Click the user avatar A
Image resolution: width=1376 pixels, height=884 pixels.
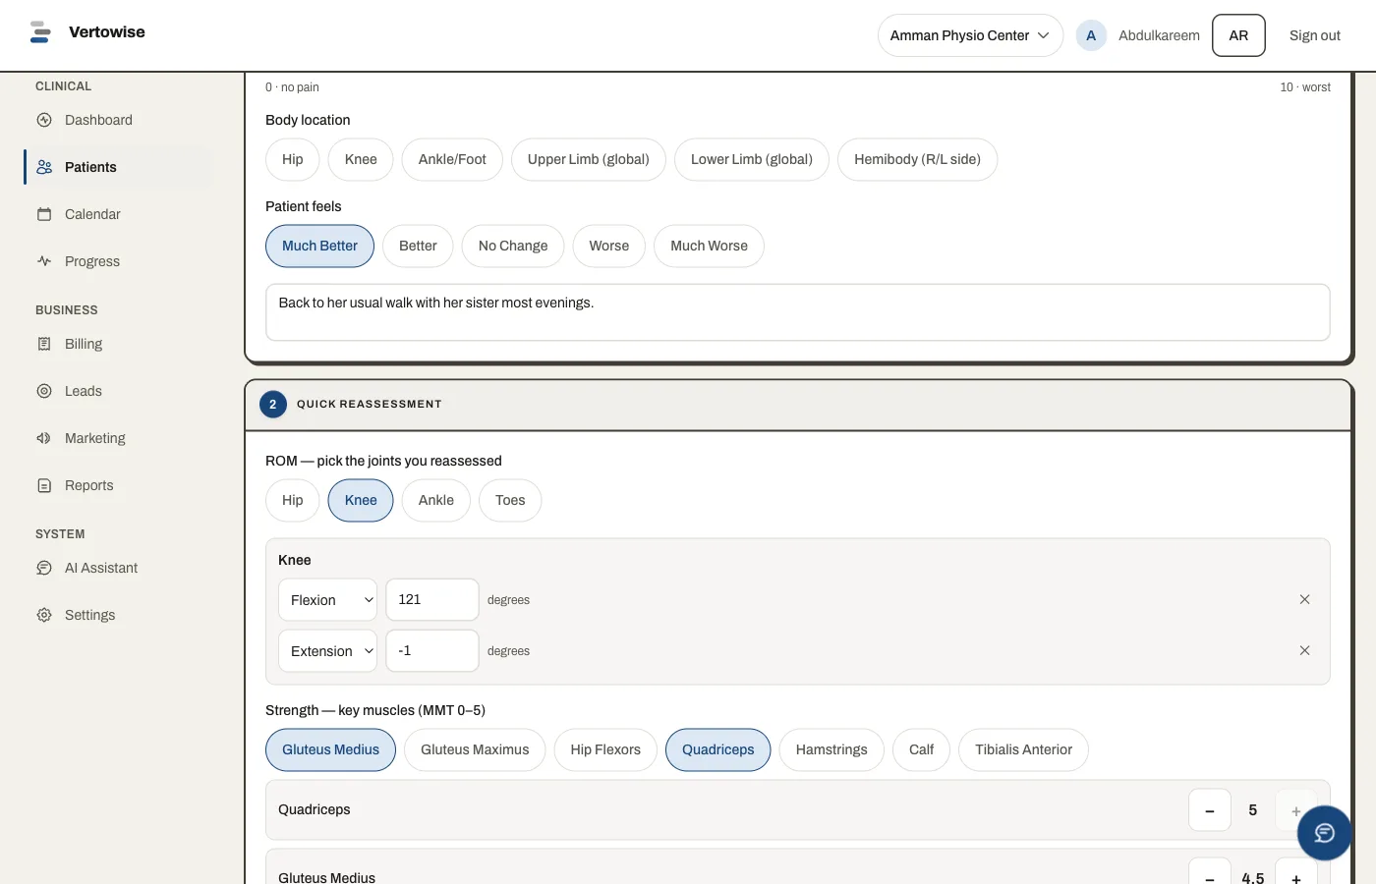pos(1091,35)
